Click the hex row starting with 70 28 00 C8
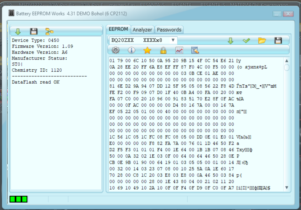This screenshot has width=301, height=210. [x=176, y=175]
